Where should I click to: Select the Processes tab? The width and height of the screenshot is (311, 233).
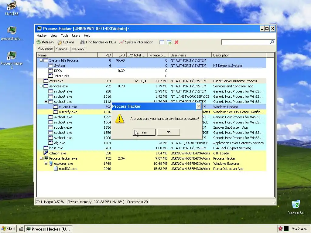click(45, 49)
